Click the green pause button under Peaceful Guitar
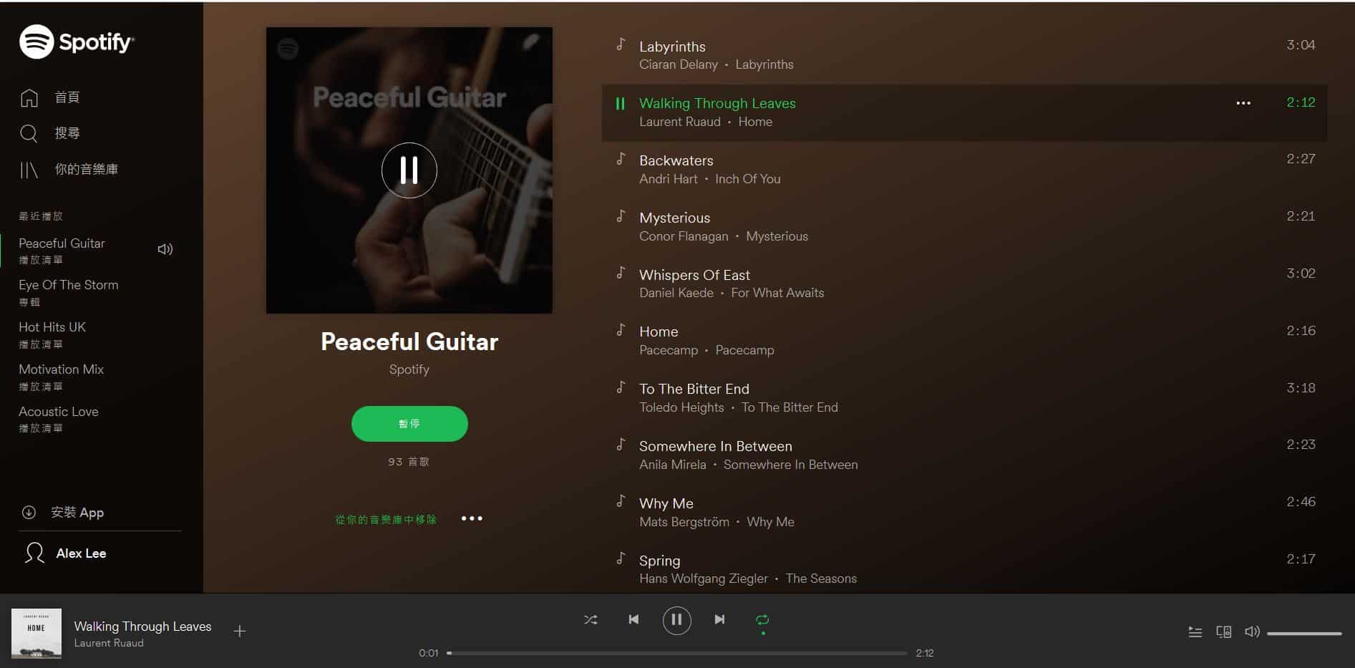Image resolution: width=1355 pixels, height=668 pixels. point(409,424)
